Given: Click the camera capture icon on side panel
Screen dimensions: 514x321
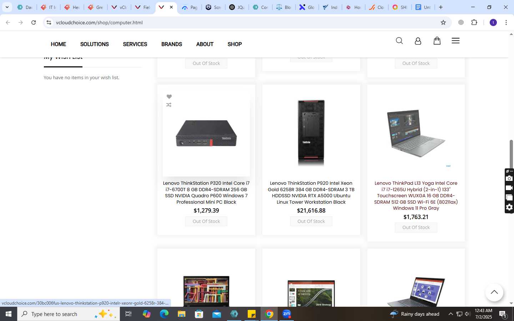Looking at the screenshot, I should coord(509,178).
